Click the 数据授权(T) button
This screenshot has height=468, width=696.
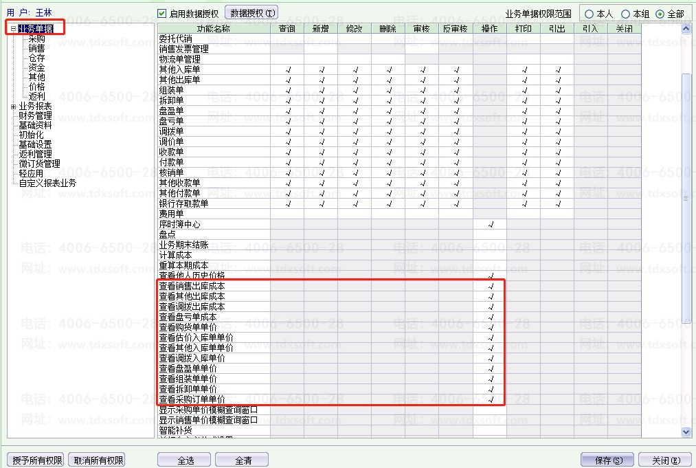point(251,13)
